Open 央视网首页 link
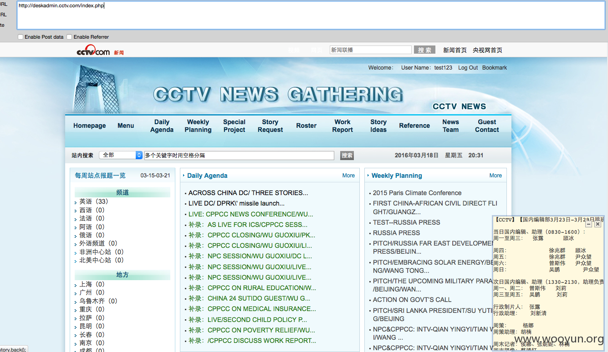The image size is (608, 352). click(487, 50)
